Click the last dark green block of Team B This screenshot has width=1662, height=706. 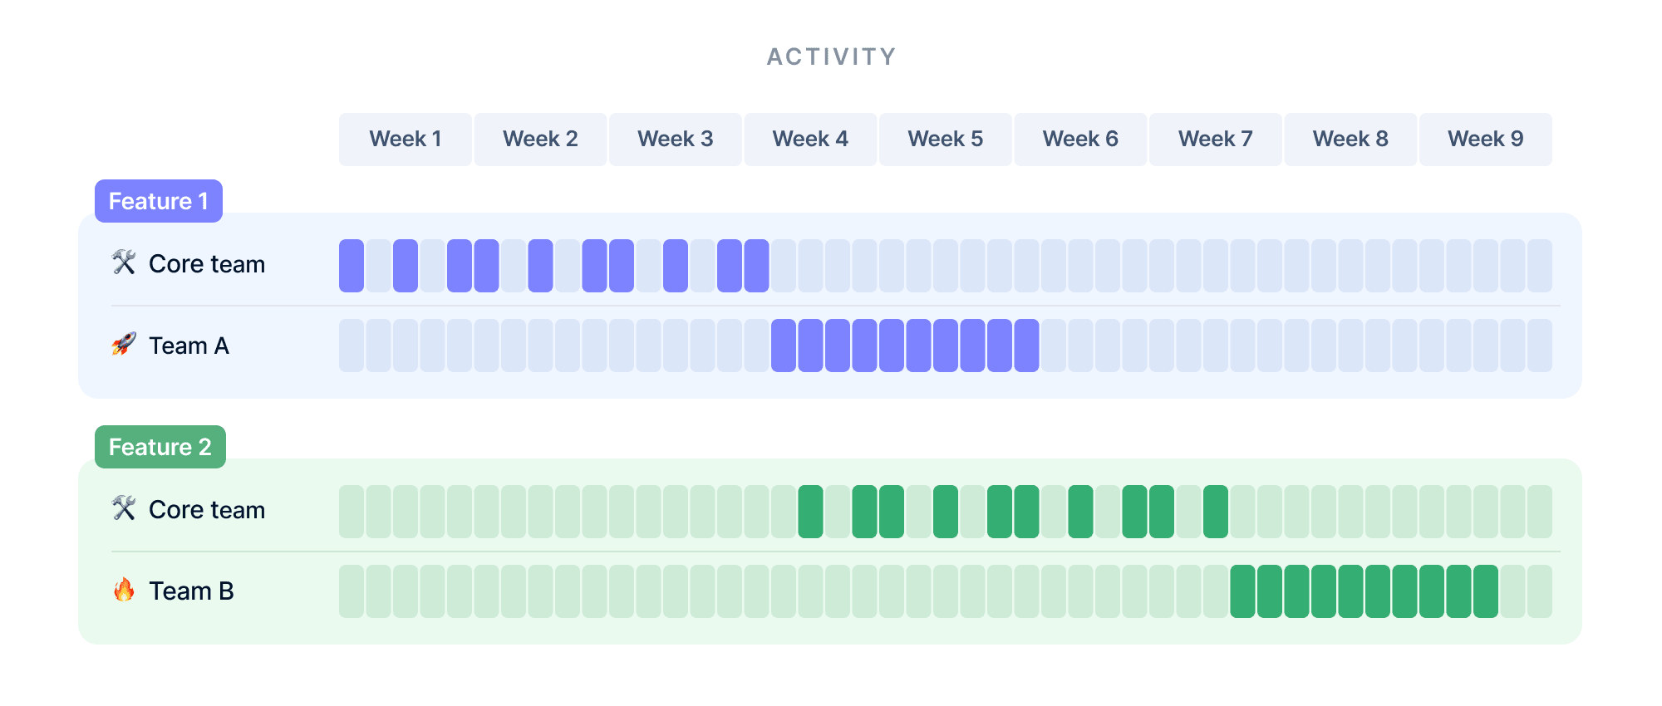pos(1485,591)
